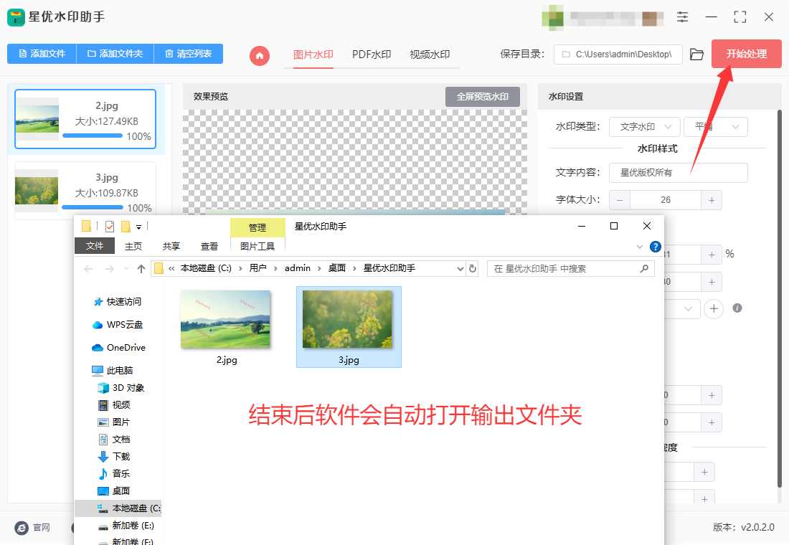Open the 官网 website icon link
Screen dimensions: 789x545
click(22, 528)
